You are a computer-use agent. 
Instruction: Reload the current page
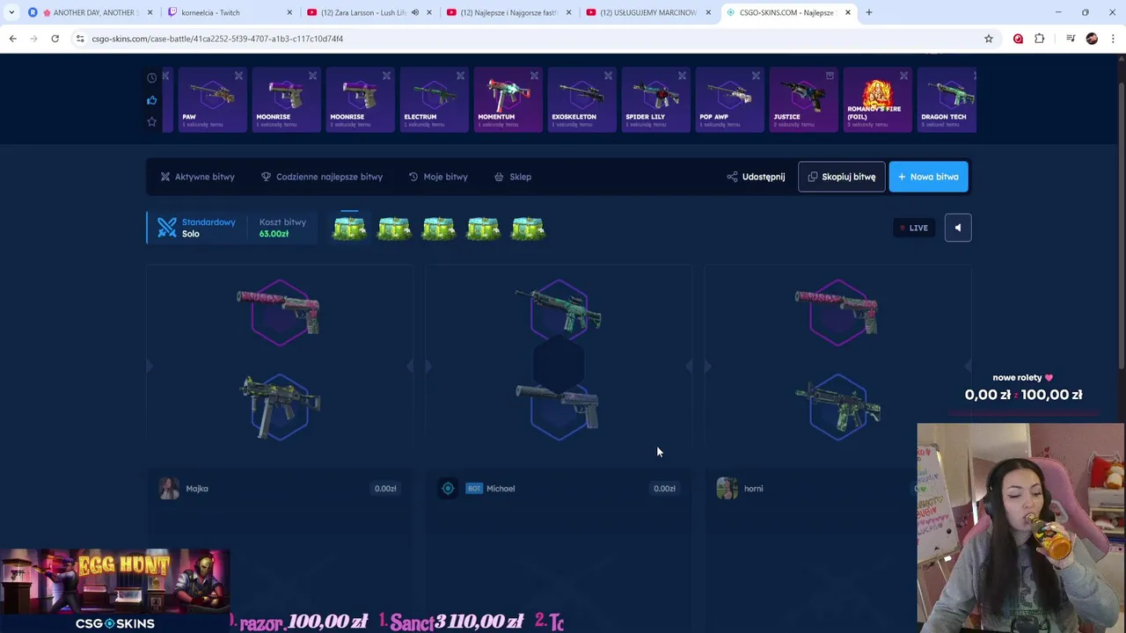pos(55,39)
